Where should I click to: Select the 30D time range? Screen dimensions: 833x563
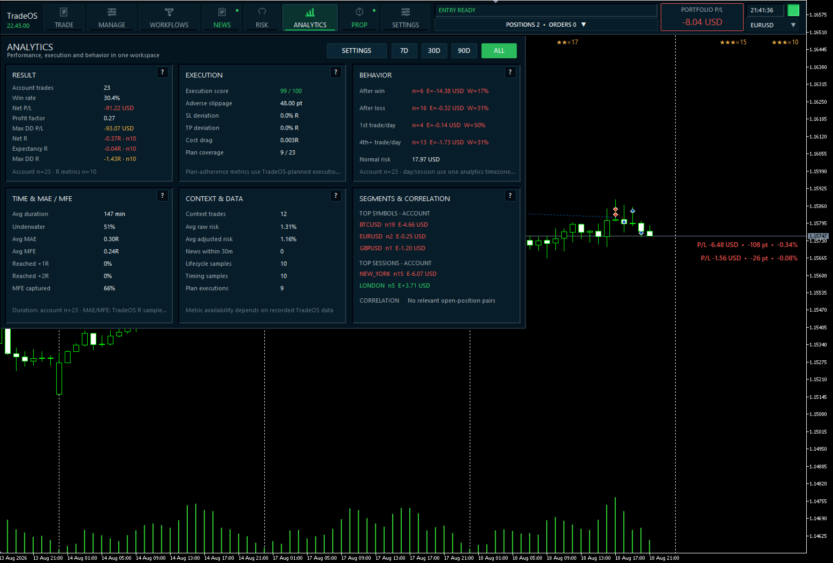(434, 51)
